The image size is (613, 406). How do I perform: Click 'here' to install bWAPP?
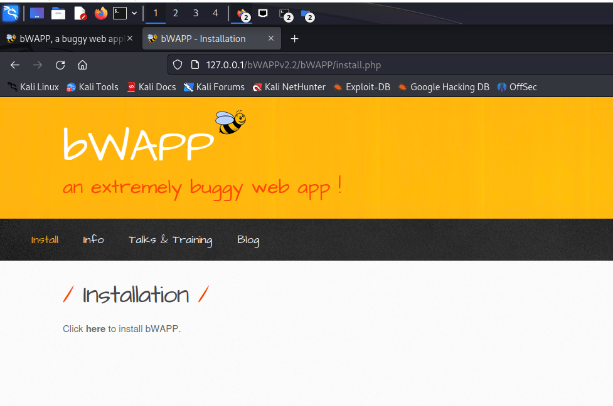click(x=95, y=329)
